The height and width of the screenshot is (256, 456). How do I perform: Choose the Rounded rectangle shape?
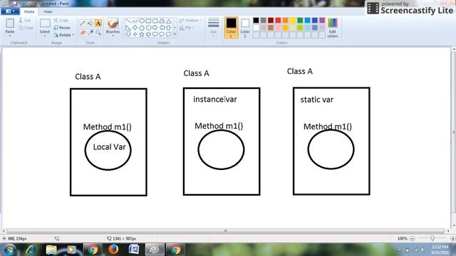tap(155, 21)
